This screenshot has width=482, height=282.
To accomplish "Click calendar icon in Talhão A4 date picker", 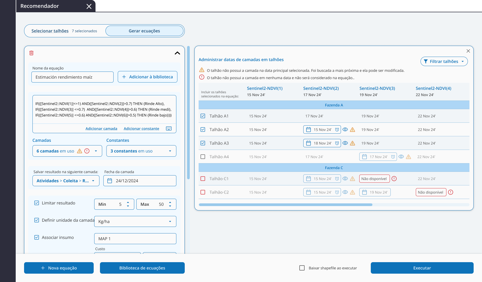I will (365, 157).
